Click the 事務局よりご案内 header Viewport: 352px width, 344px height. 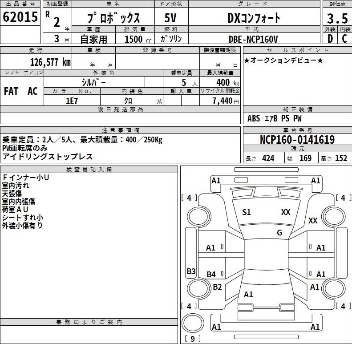89,322
